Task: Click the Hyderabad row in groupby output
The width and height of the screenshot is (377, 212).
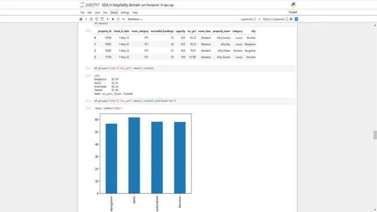Action: (106, 86)
